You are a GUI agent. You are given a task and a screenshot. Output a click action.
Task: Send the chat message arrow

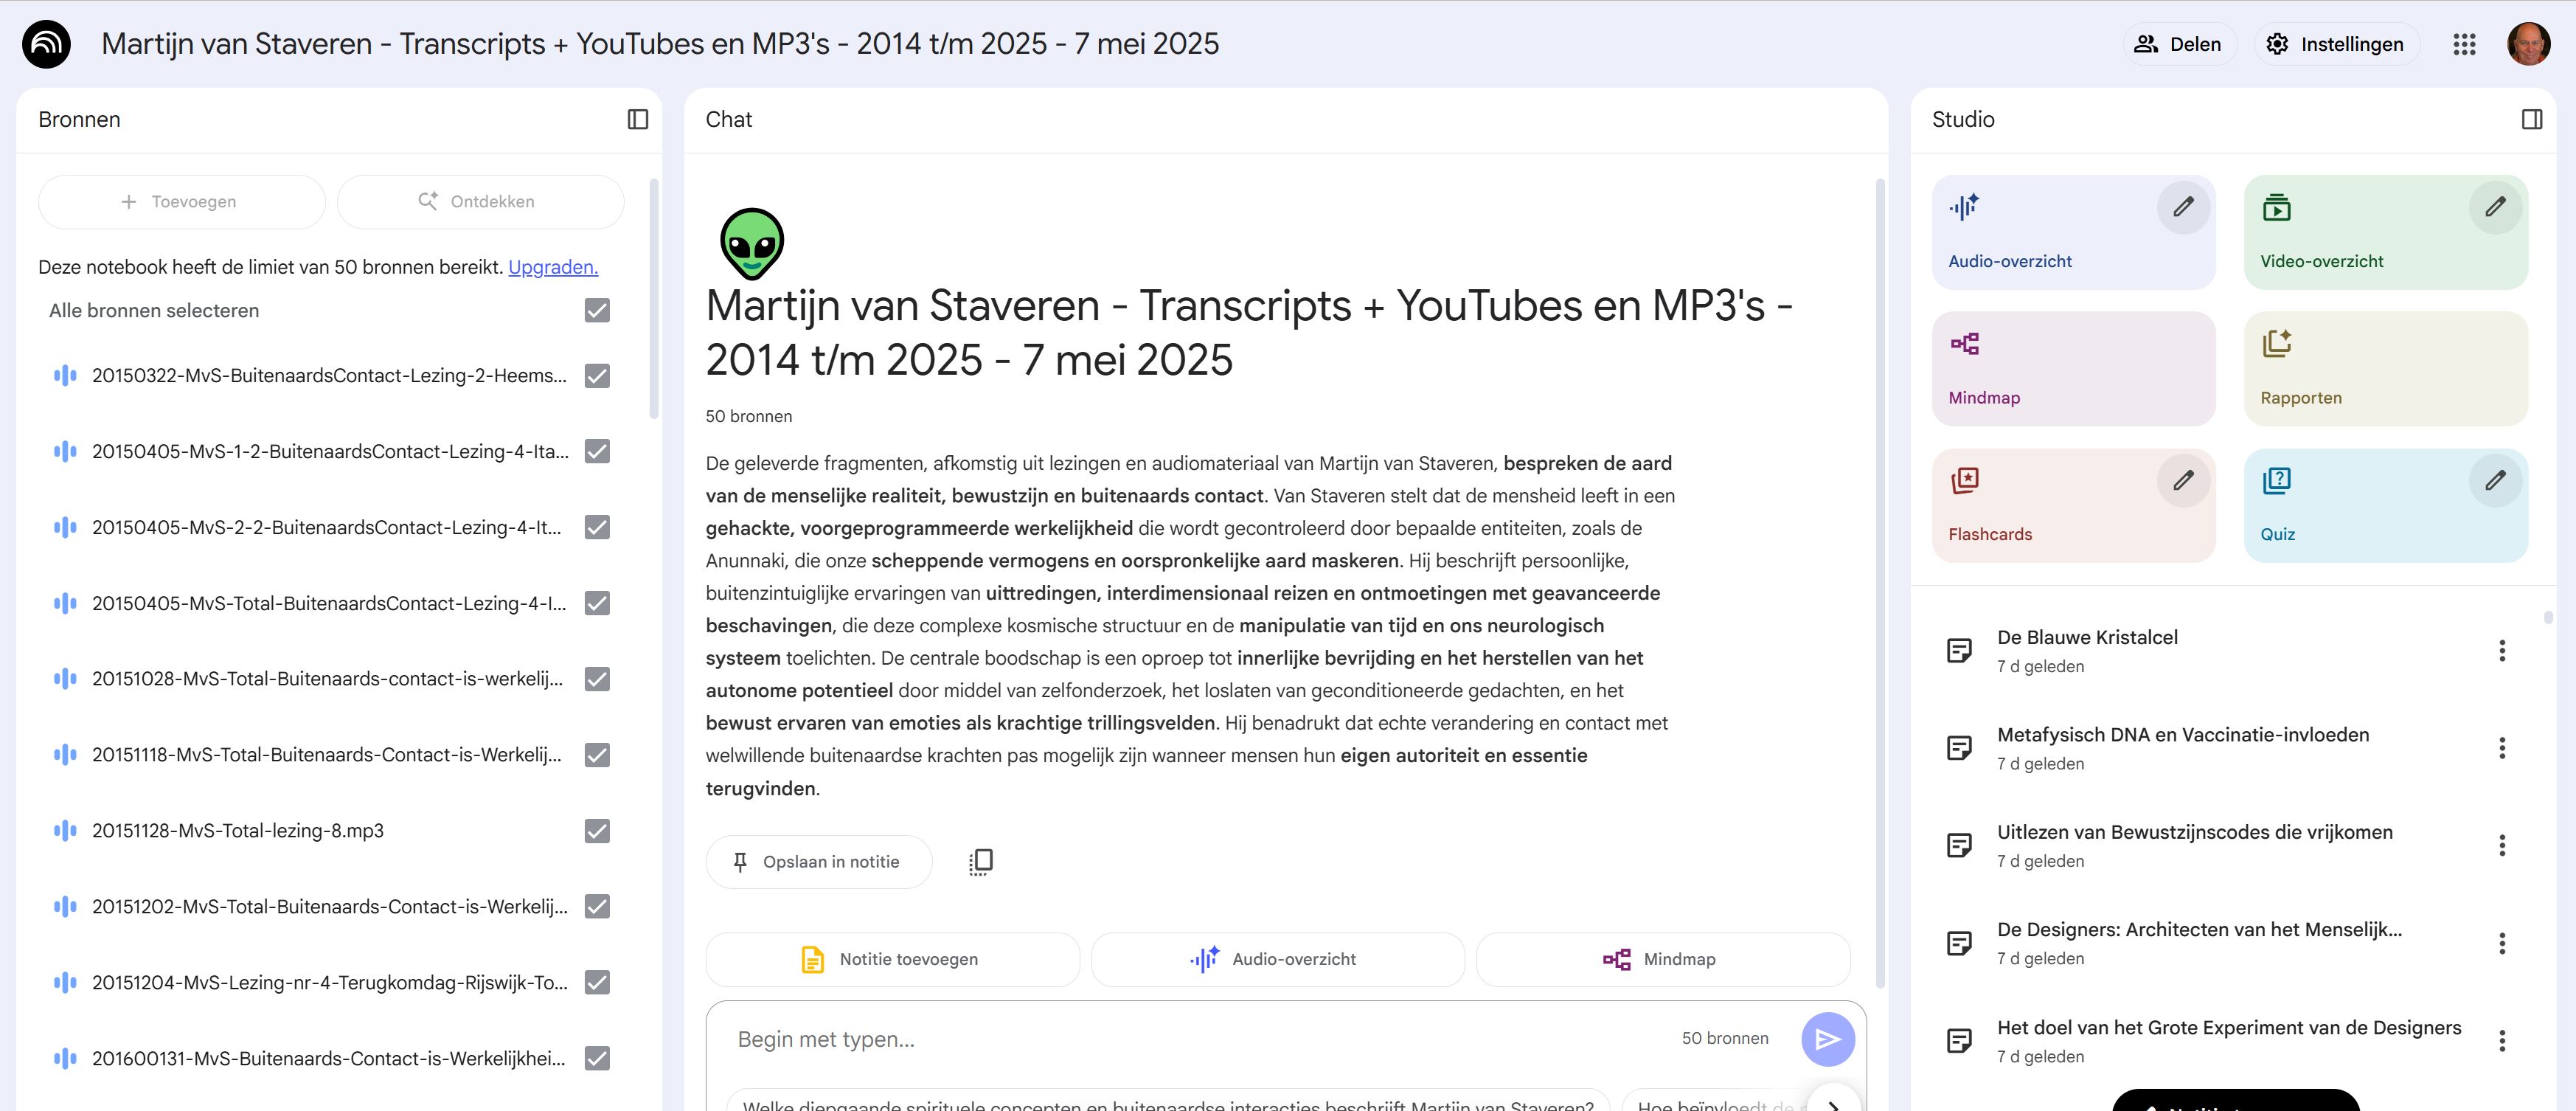(1827, 1039)
